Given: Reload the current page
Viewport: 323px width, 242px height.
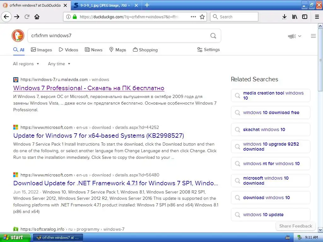Looking at the screenshot, I should point(27,17).
